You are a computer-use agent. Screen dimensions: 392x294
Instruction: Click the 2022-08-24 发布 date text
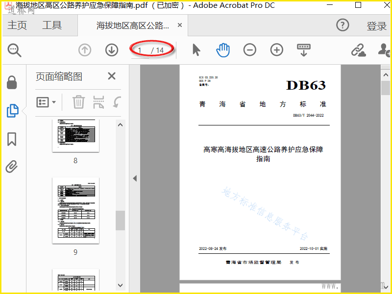point(213,248)
